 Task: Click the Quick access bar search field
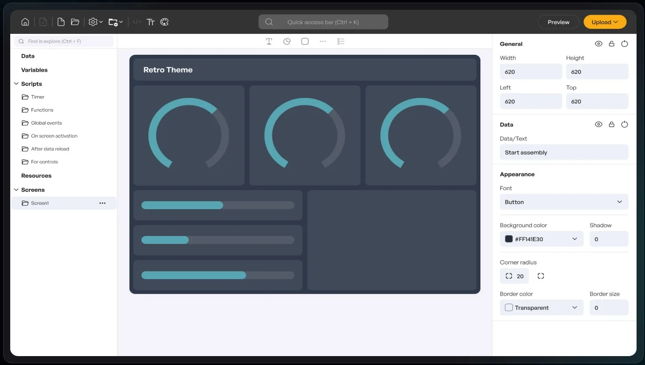coord(323,22)
